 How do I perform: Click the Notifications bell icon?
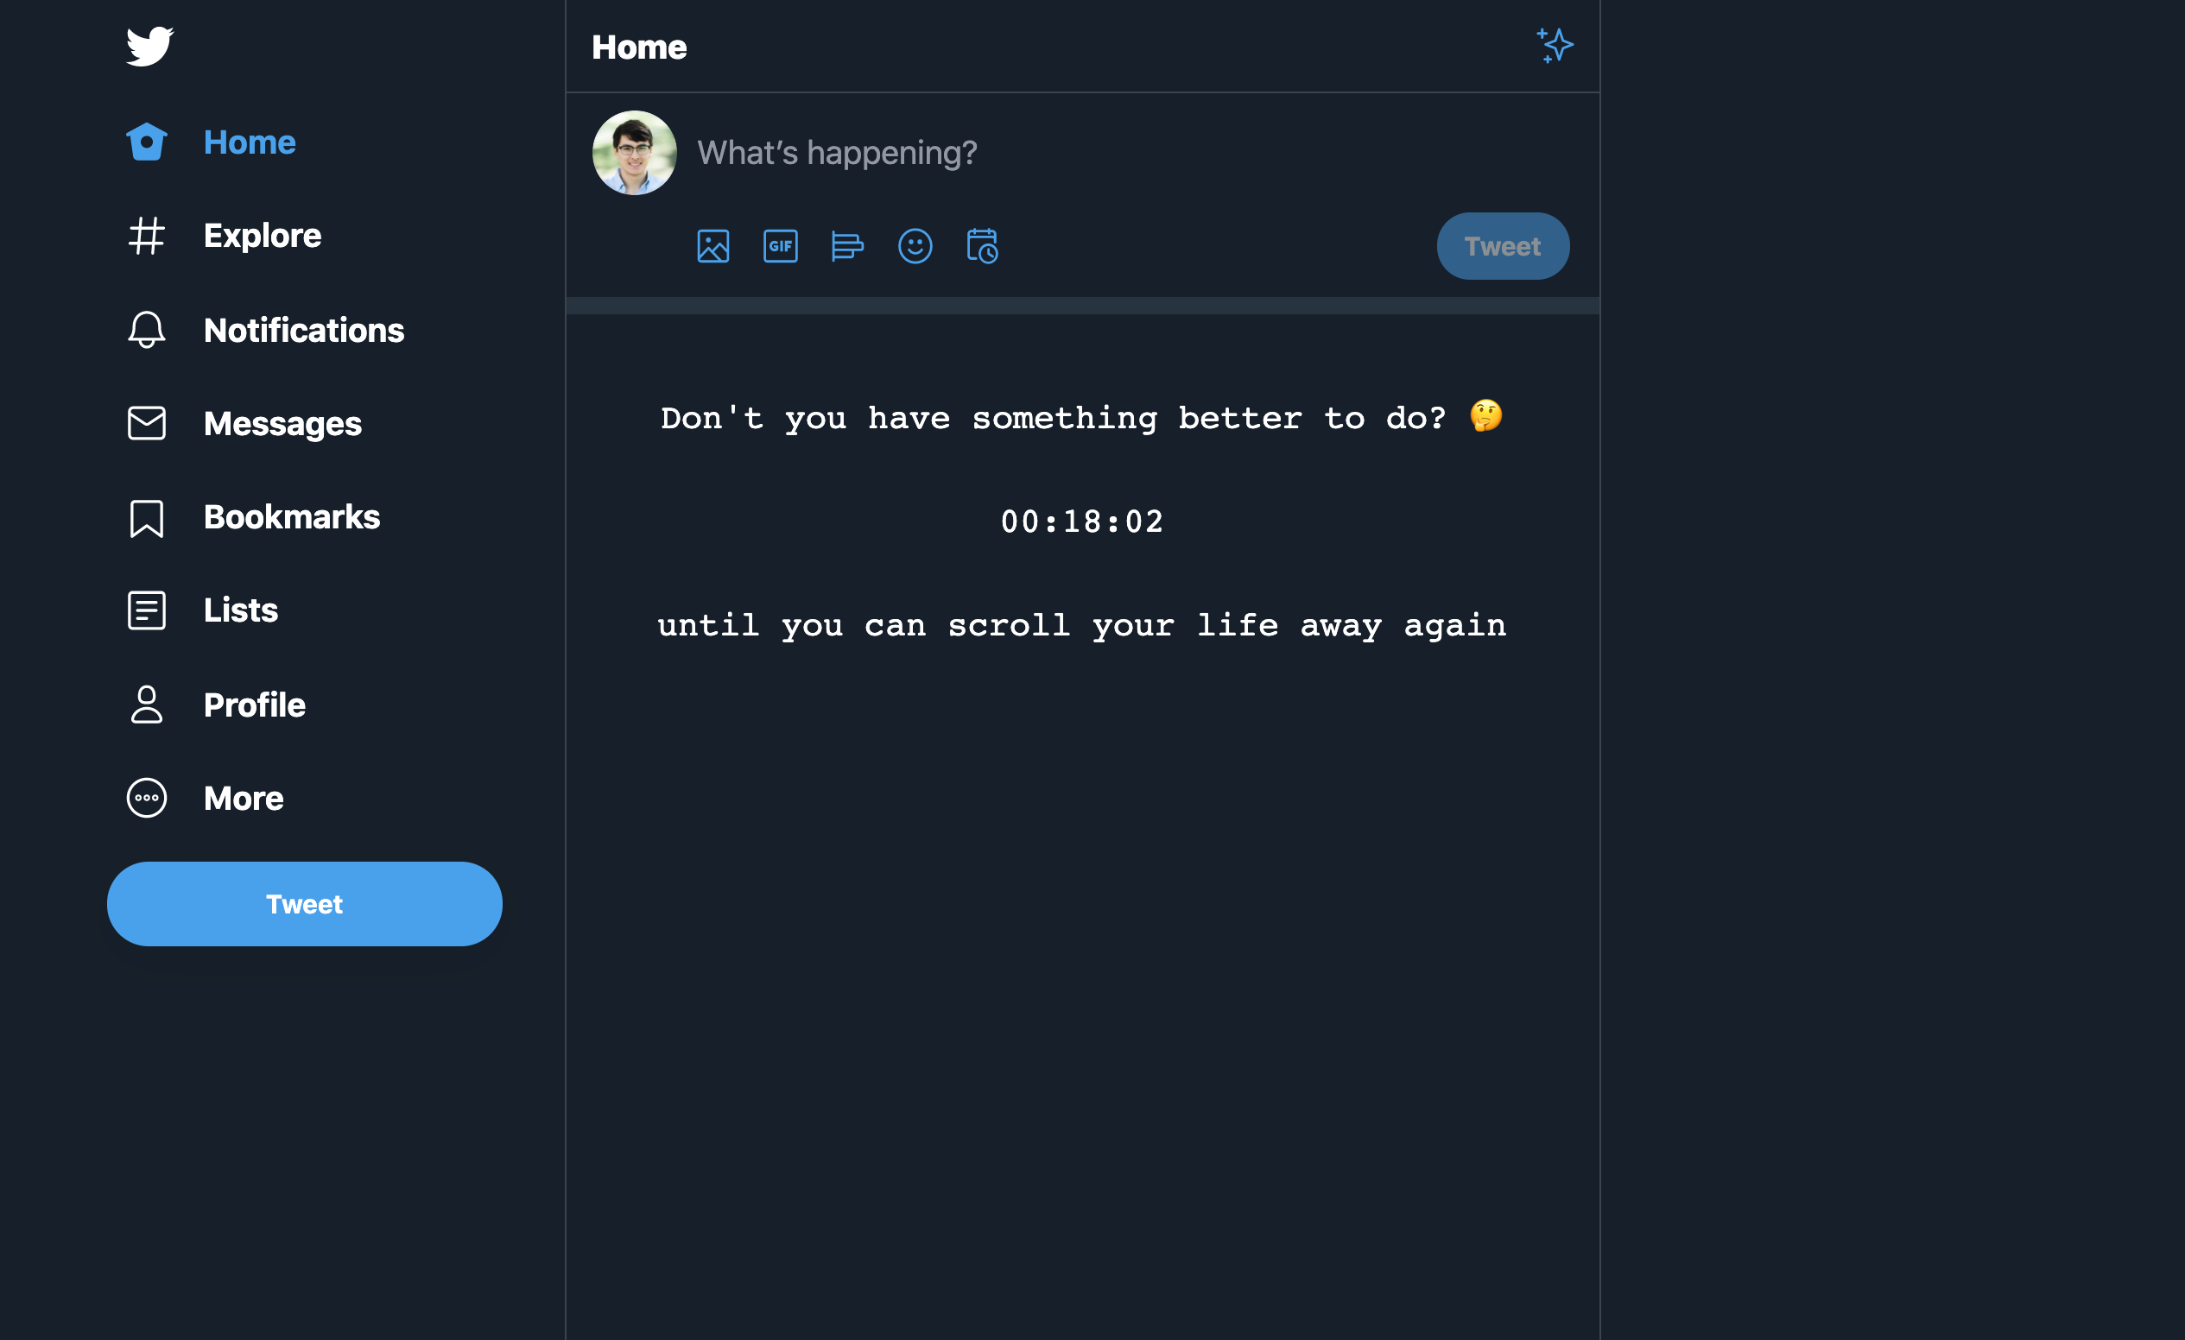pyautogui.click(x=146, y=330)
